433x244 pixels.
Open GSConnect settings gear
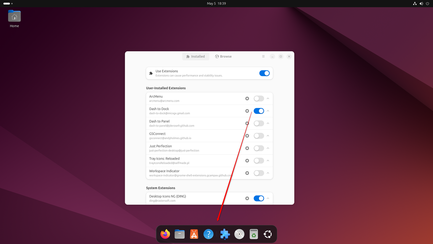(247, 136)
